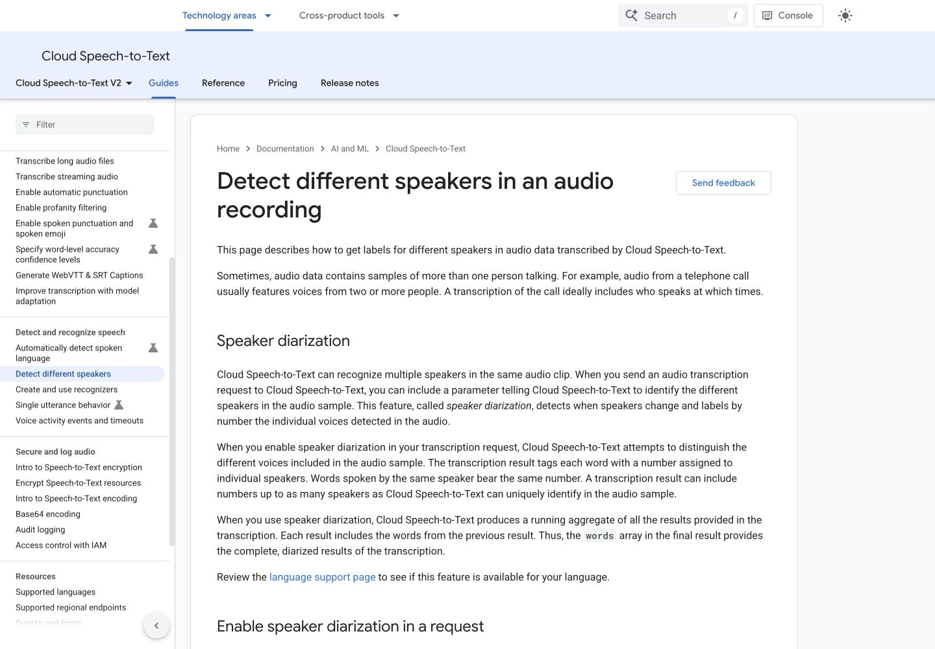Follow the language support page link

(322, 577)
